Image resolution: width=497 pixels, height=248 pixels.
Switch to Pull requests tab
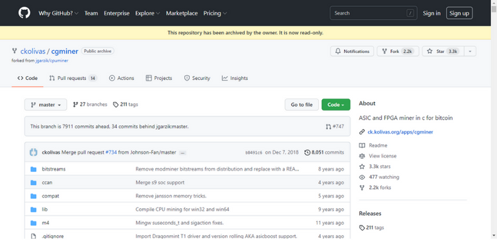(x=73, y=78)
